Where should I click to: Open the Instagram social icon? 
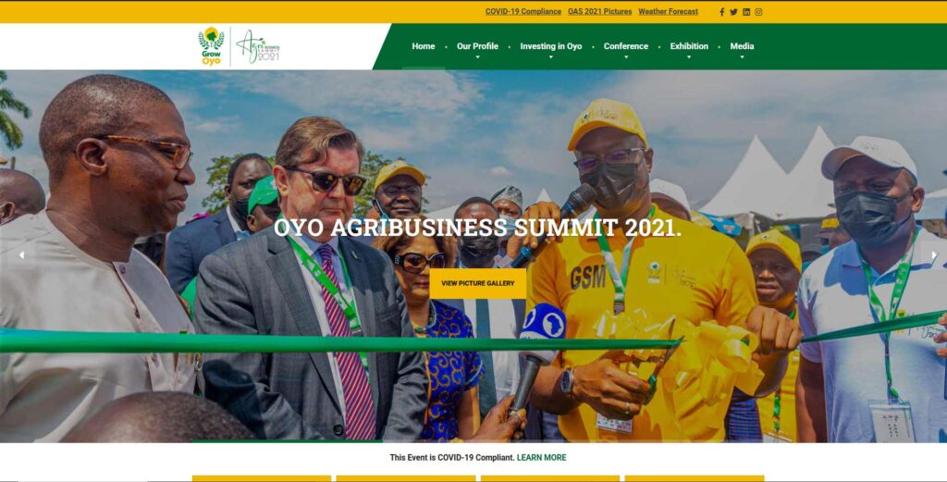coord(758,12)
